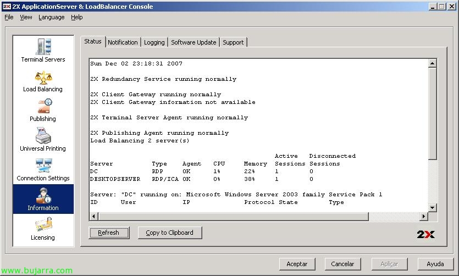The height and width of the screenshot is (276, 459).
Task: Click the 2X title bar application icon
Action: click(7, 7)
